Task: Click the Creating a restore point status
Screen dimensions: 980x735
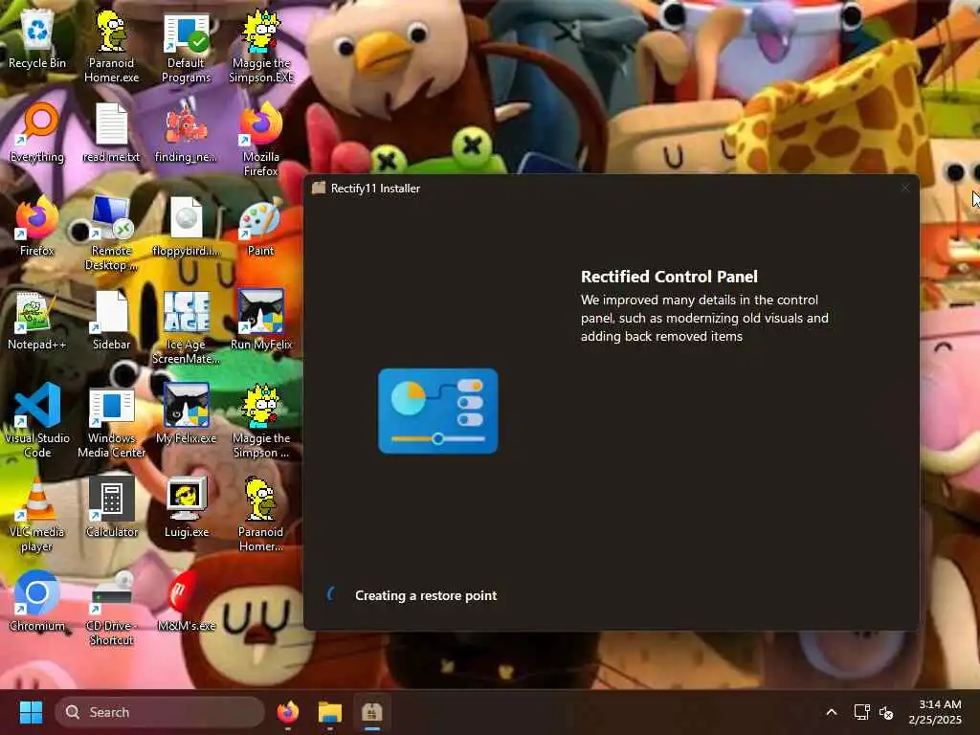Action: tap(426, 595)
